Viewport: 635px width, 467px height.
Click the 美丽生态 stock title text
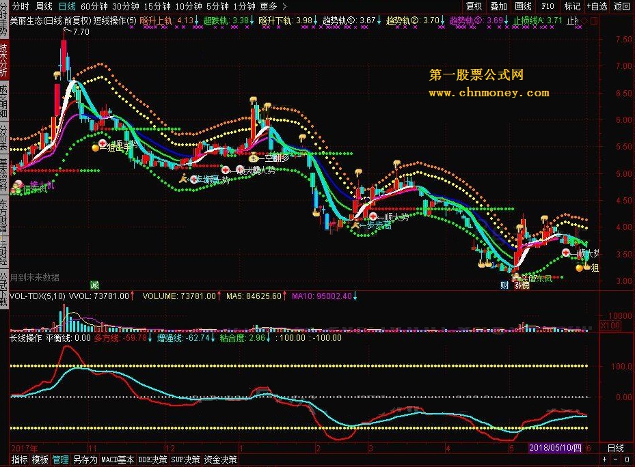tap(25, 20)
